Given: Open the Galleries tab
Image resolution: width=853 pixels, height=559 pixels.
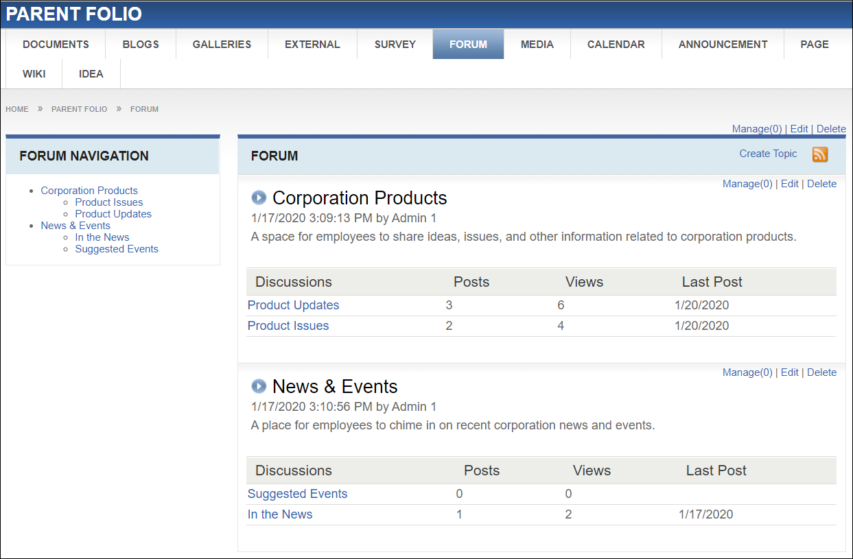Looking at the screenshot, I should coord(222,44).
